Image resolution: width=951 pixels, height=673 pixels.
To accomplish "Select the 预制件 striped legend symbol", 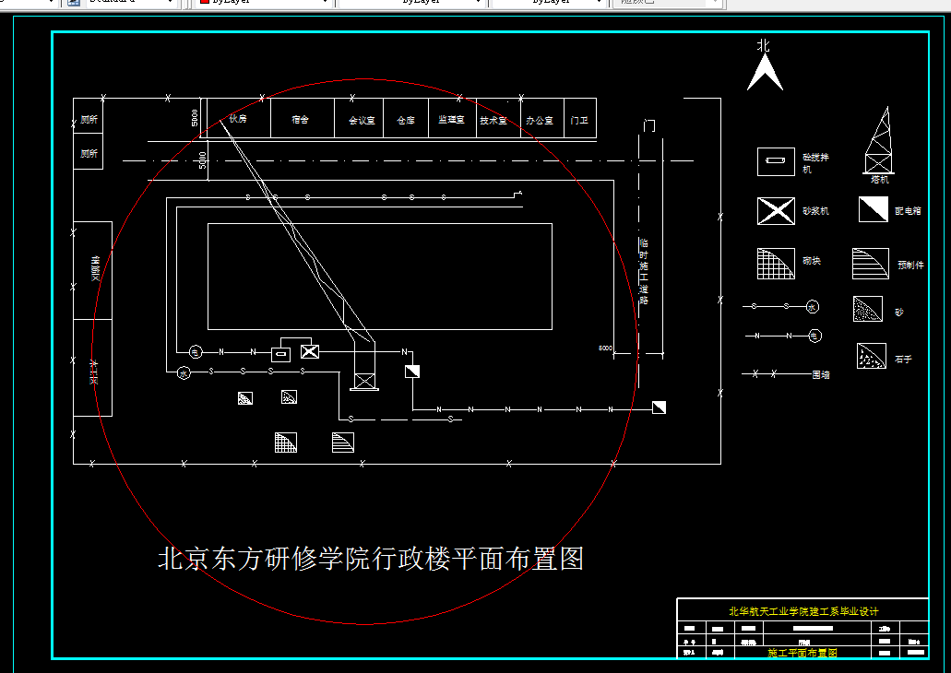I will coord(871,264).
